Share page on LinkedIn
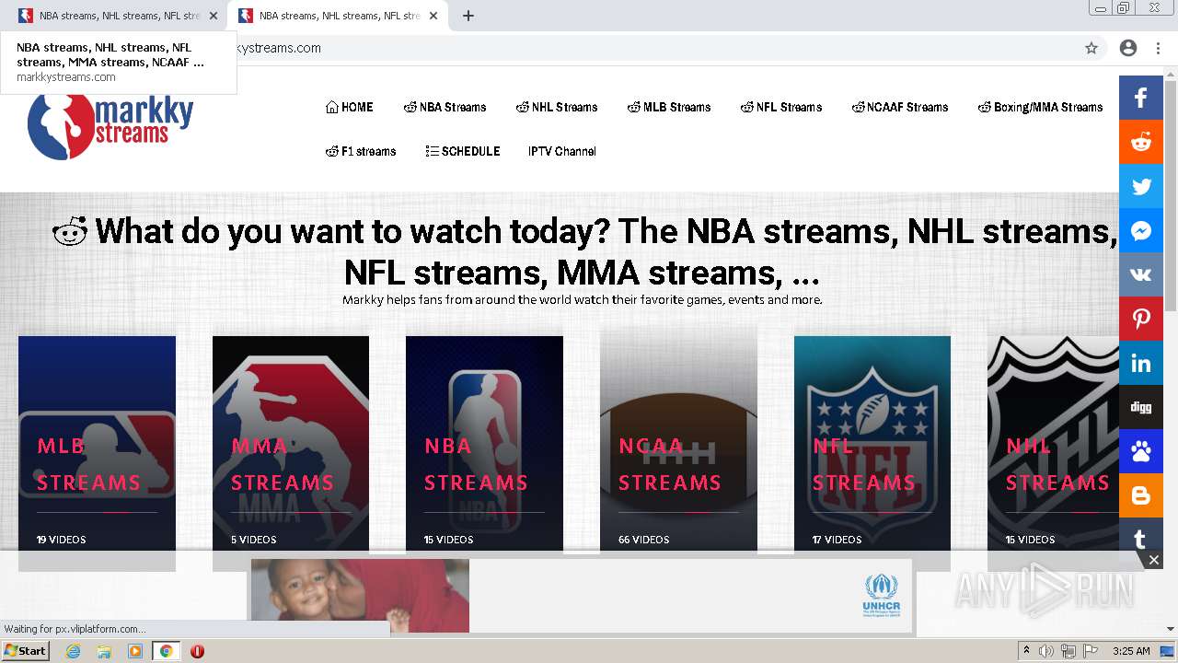Screen dimensions: 1178x663 coord(1141,363)
